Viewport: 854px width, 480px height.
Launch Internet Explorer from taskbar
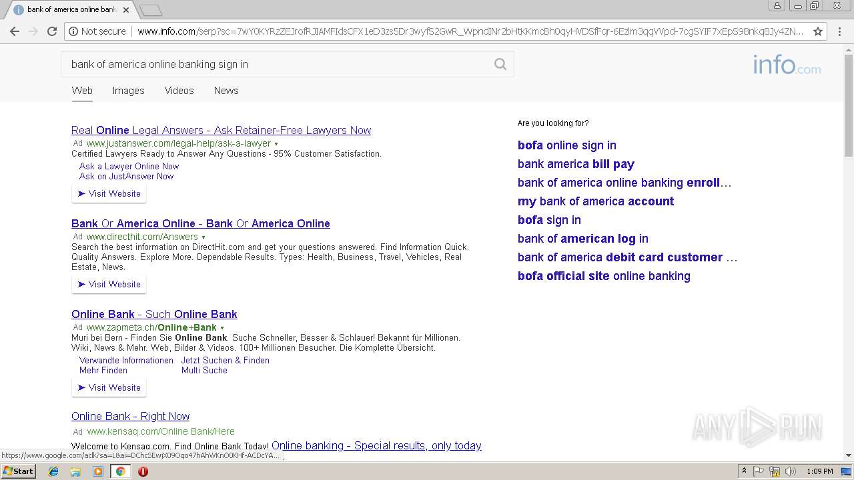click(x=53, y=471)
